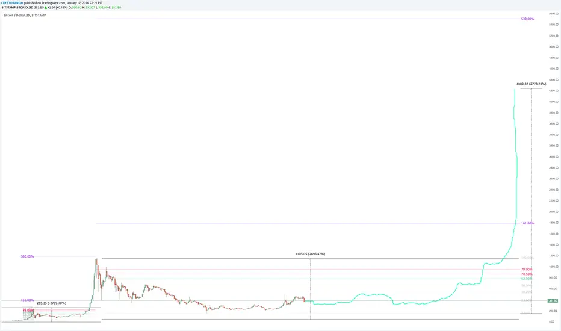Viewport: 561px width, 331px height.
Task: Click the 5600.00 price axis value
Action: point(554,14)
